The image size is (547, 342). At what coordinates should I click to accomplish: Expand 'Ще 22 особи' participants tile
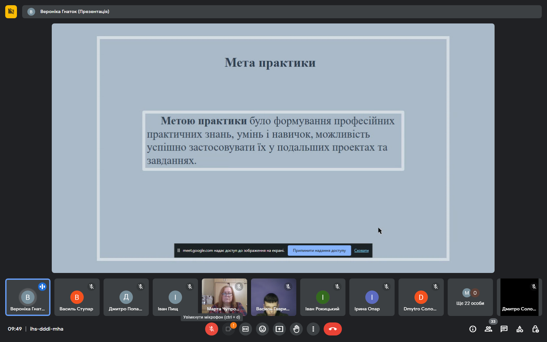coord(470,297)
